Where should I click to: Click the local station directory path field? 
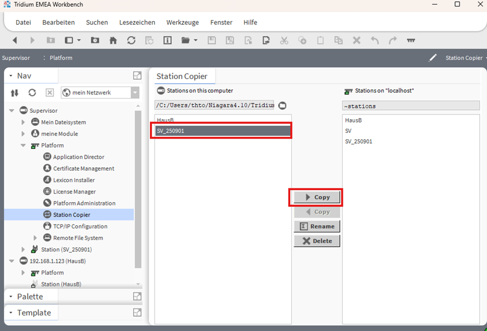point(214,105)
